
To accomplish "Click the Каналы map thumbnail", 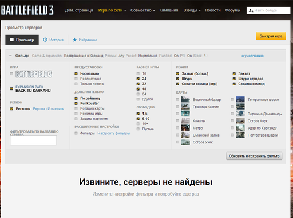I will [x=185, y=120].
